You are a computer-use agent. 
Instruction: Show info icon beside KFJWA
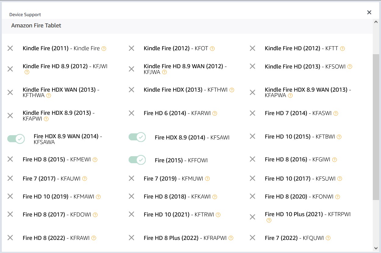point(164,72)
